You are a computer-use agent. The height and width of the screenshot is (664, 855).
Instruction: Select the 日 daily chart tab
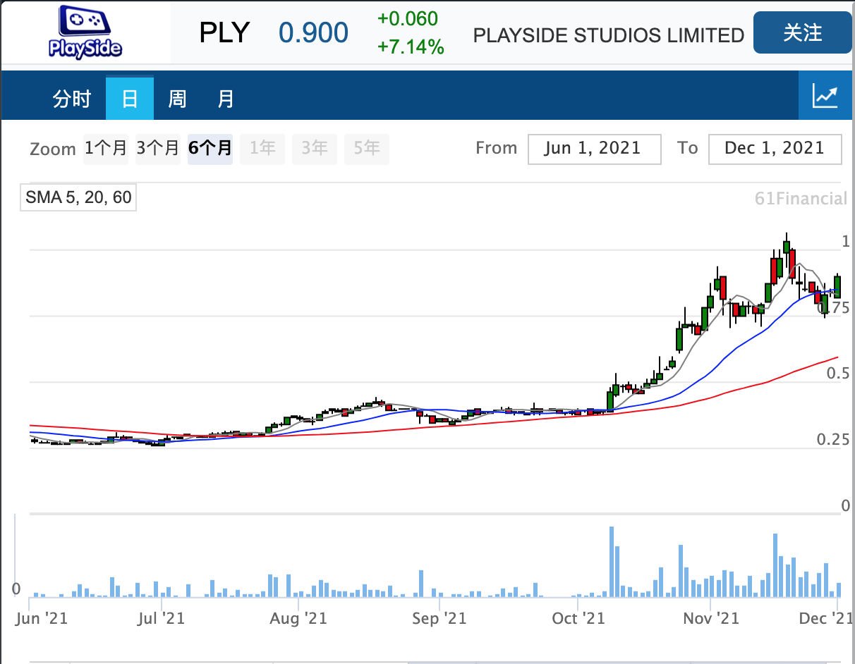(x=130, y=99)
